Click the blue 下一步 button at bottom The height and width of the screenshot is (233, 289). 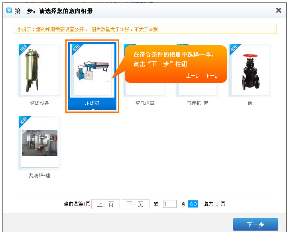pyautogui.click(x=255, y=225)
